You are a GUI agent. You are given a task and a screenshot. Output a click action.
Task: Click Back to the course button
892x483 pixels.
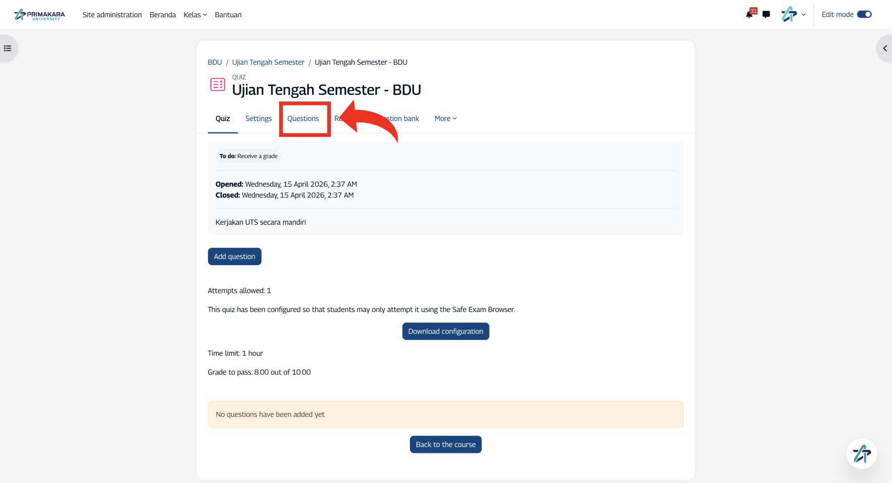(x=446, y=444)
